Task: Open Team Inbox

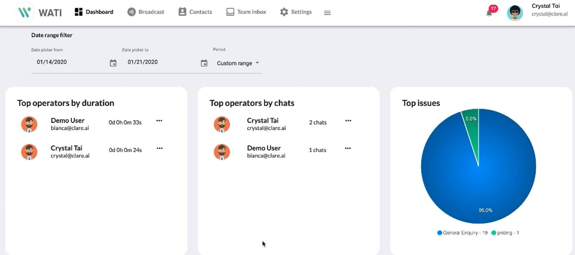Action: coord(247,12)
